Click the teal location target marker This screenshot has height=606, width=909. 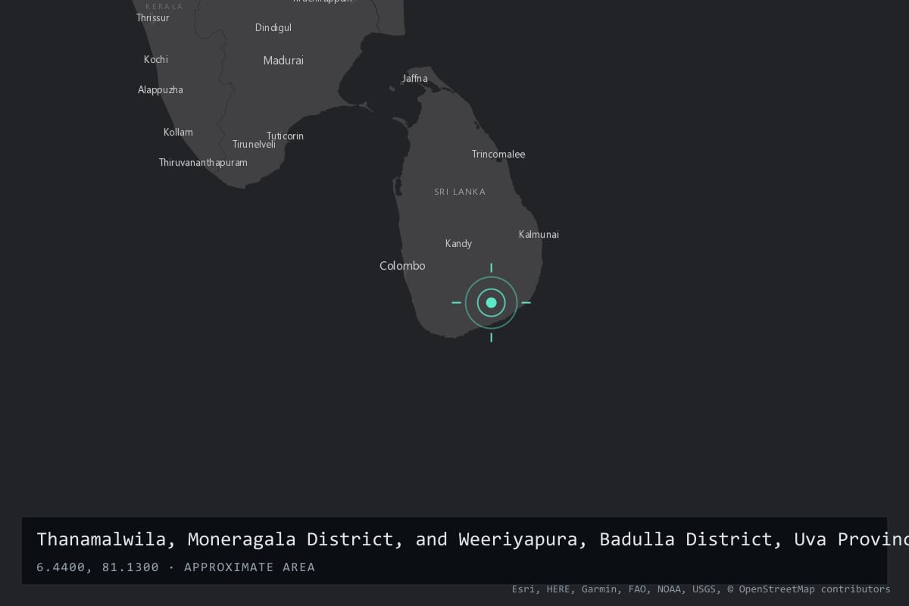[491, 302]
